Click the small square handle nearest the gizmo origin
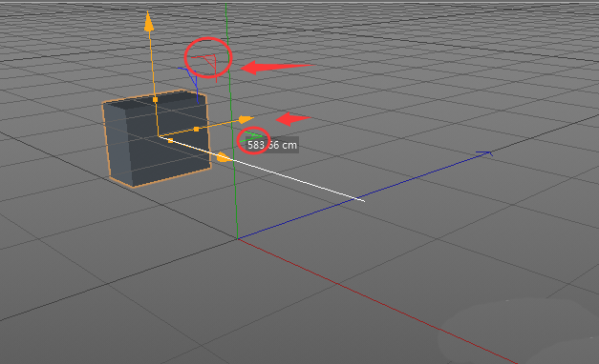Image resolution: width=599 pixels, height=364 pixels. (170, 141)
